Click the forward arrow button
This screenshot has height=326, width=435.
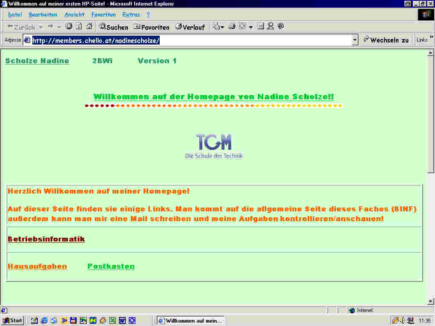[51, 27]
